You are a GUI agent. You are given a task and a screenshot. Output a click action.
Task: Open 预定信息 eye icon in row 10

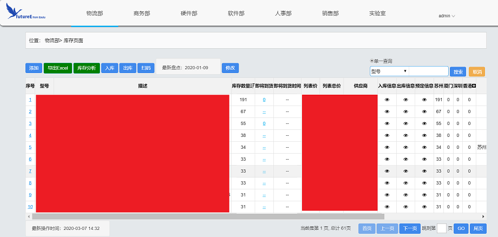coord(424,207)
